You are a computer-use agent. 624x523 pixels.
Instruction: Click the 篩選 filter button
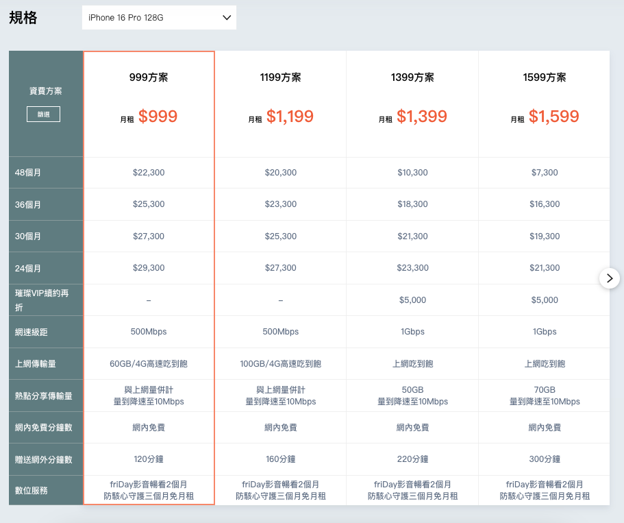click(43, 114)
